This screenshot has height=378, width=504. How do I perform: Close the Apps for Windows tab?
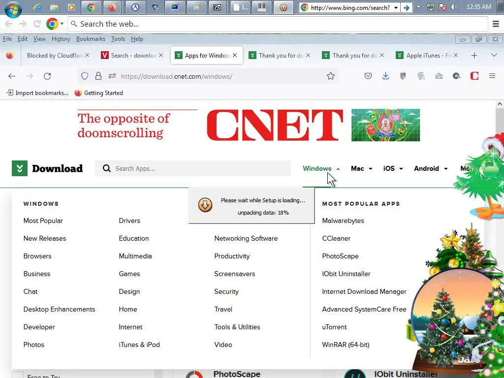click(x=235, y=55)
